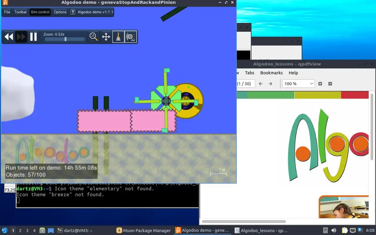The image size is (376, 235).
Task: Open the network tray icon
Action: pyautogui.click(x=352, y=231)
